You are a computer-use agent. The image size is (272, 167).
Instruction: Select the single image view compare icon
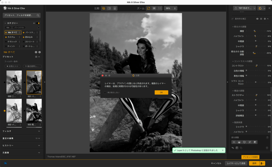point(104,8)
